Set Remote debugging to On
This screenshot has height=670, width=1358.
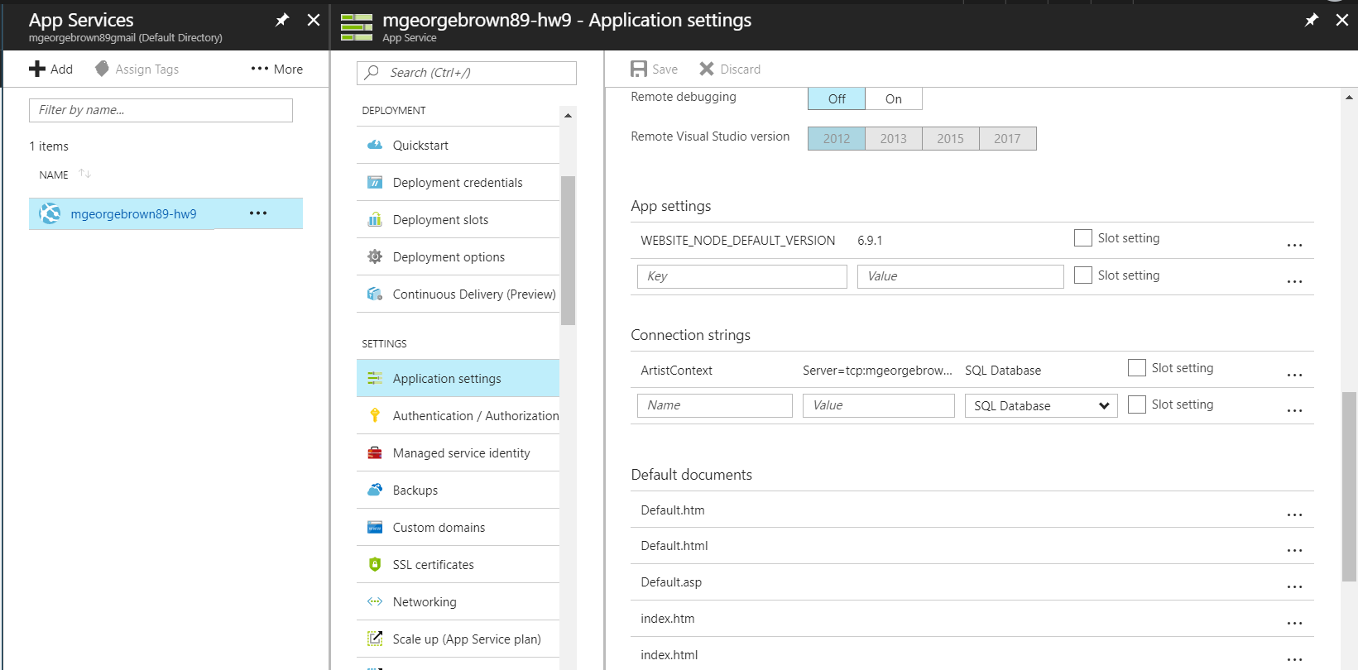(x=894, y=98)
